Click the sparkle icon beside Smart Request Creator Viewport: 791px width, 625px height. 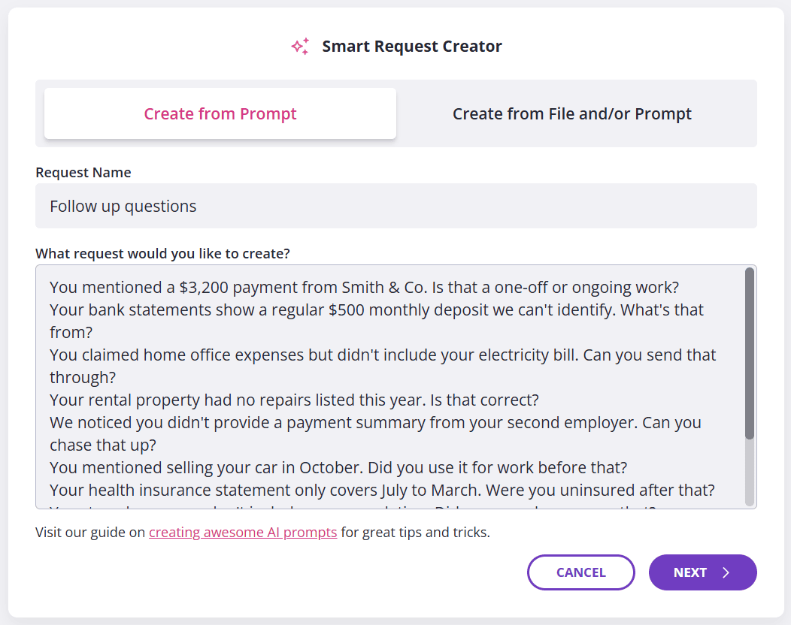pyautogui.click(x=300, y=47)
